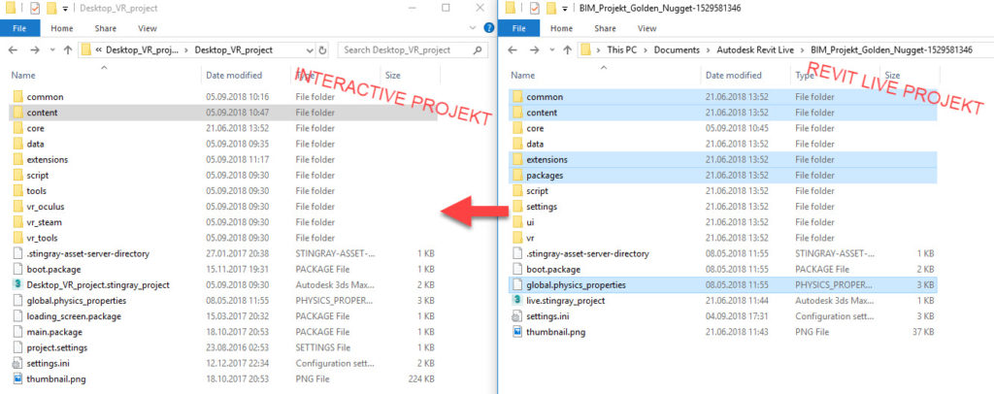Click the live.stingray_project file icon

tap(516, 301)
